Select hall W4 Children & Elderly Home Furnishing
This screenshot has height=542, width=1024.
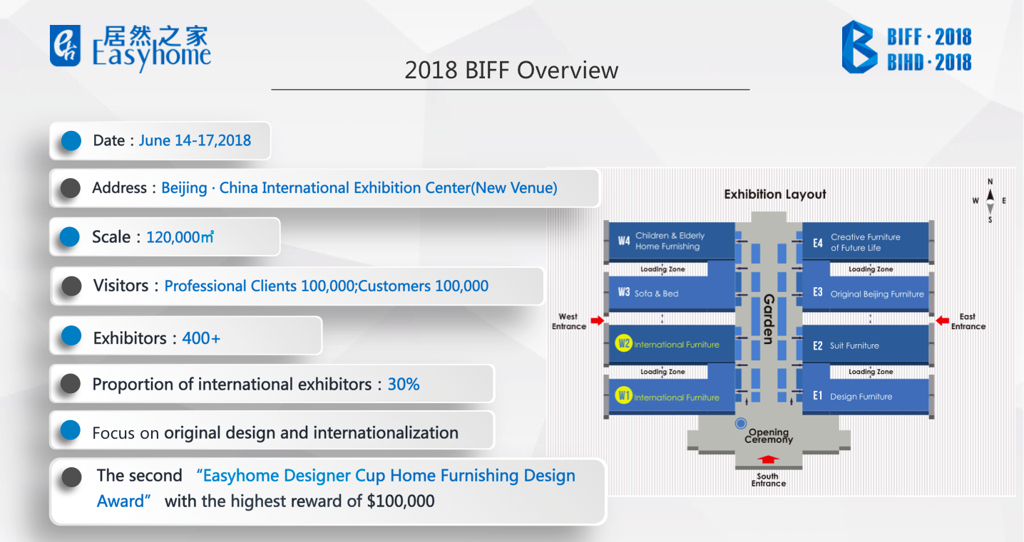pos(672,241)
